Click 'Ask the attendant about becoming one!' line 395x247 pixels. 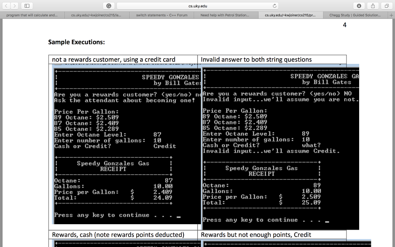click(x=125, y=100)
